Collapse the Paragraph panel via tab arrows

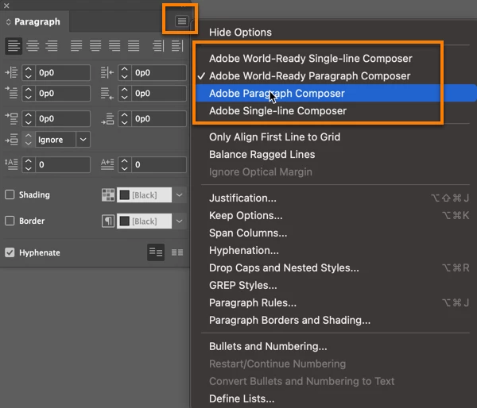point(9,22)
